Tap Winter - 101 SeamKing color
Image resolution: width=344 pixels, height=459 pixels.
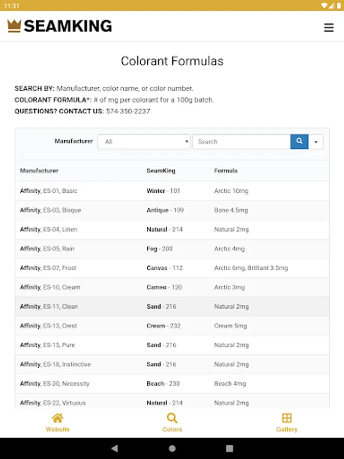163,191
